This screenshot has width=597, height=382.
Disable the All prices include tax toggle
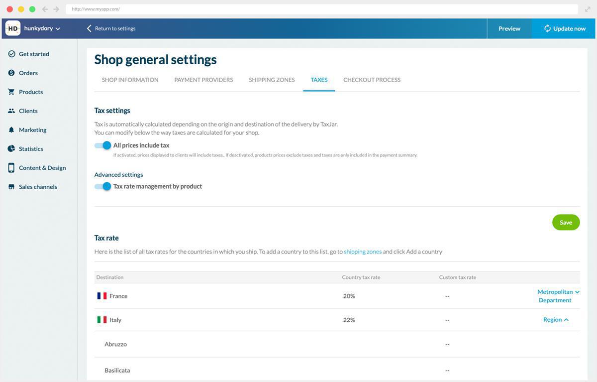click(x=103, y=145)
